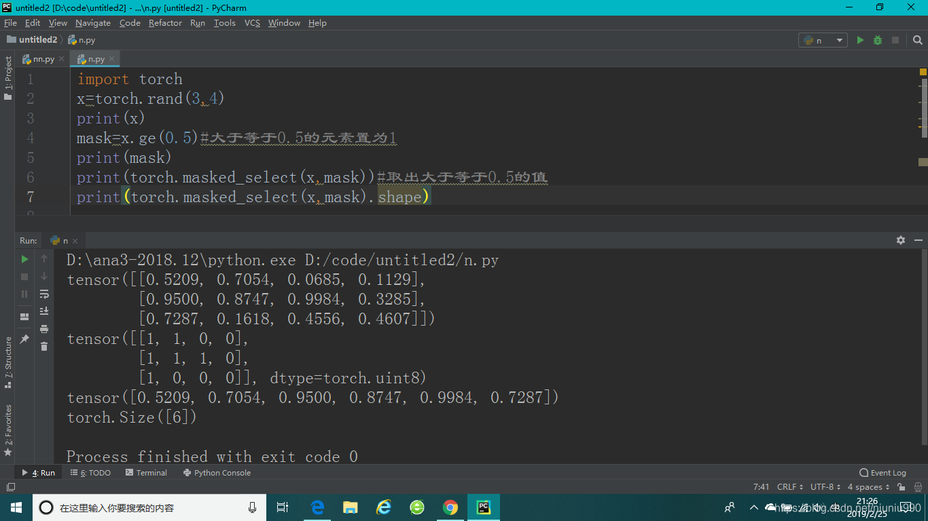Toggle read-only lock icon in status bar

pos(902,487)
